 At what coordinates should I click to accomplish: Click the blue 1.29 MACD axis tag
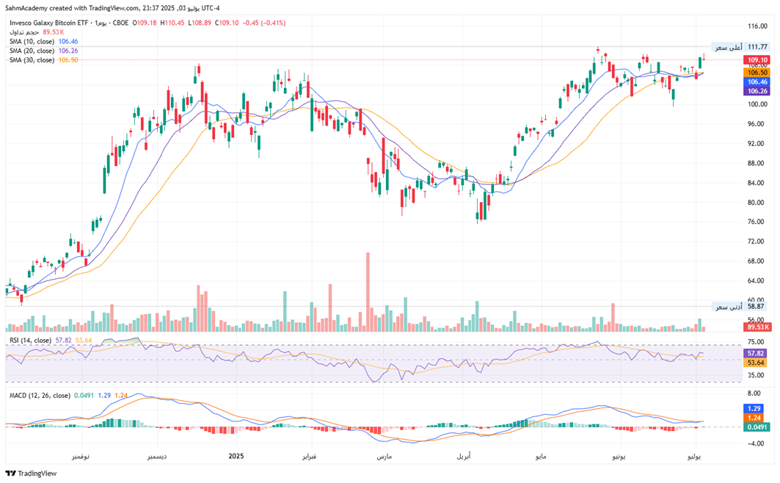pos(754,408)
